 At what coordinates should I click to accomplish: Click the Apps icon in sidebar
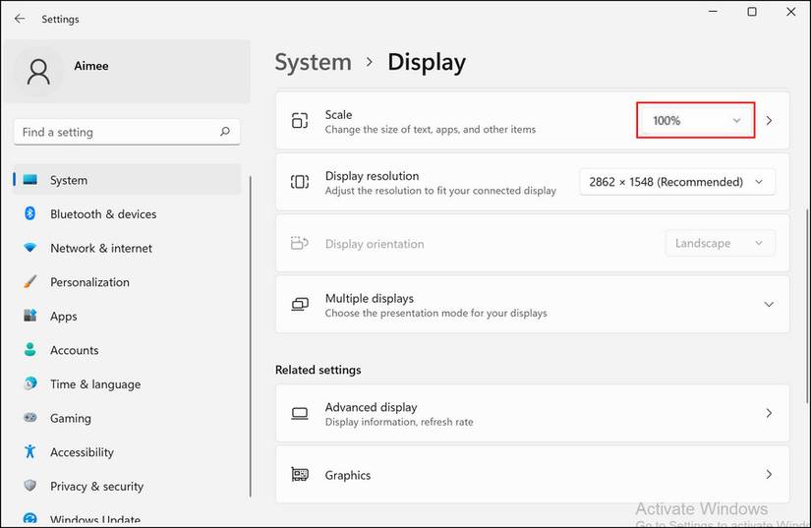pyautogui.click(x=30, y=316)
